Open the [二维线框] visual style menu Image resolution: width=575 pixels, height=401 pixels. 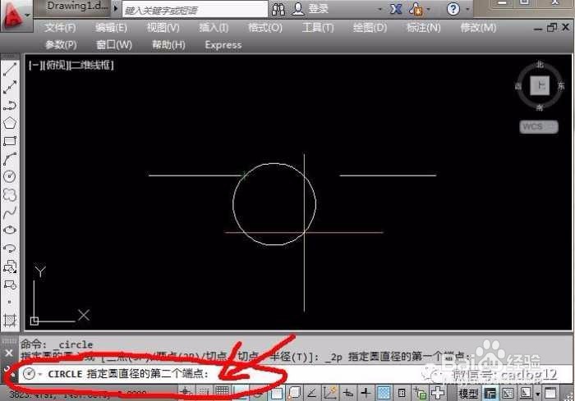pyautogui.click(x=92, y=65)
